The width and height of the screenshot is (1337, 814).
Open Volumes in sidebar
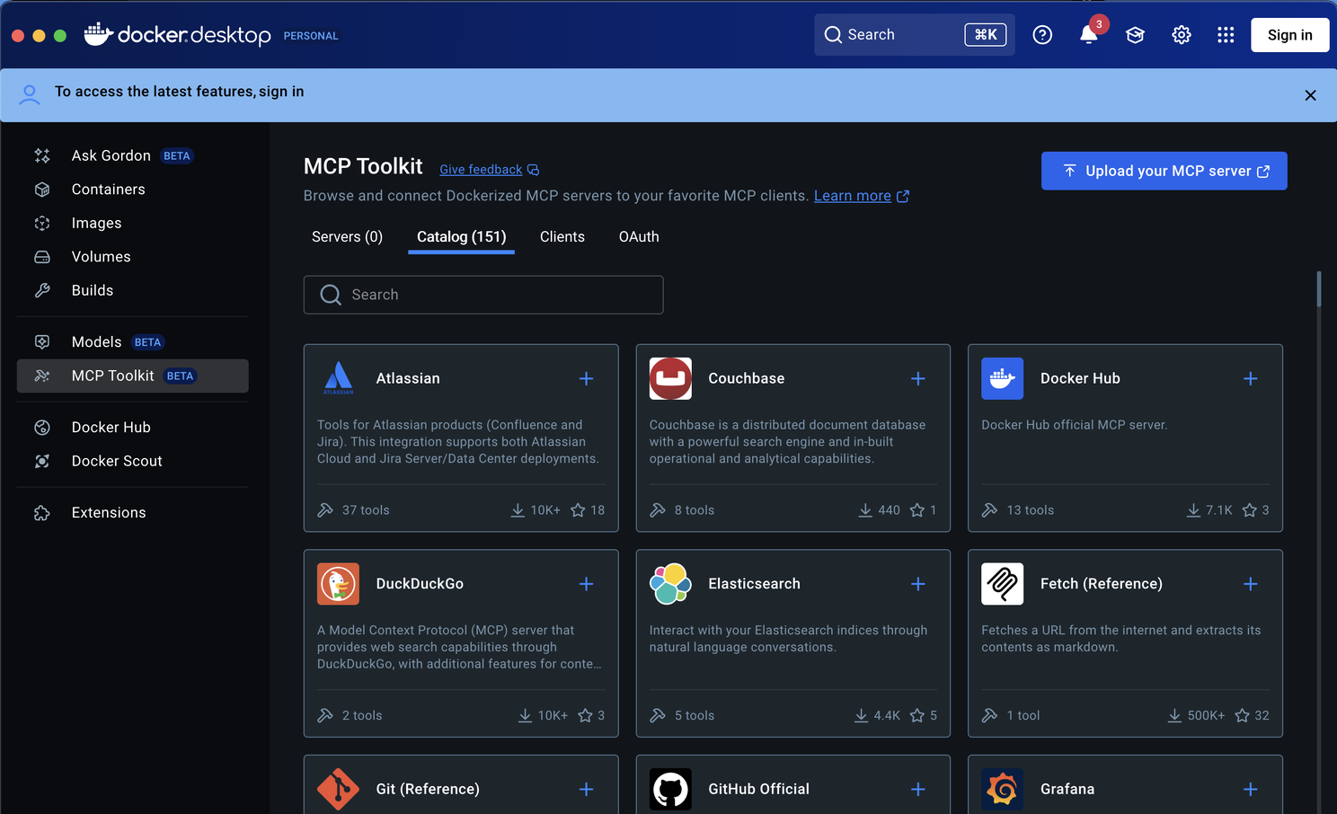(x=133, y=257)
